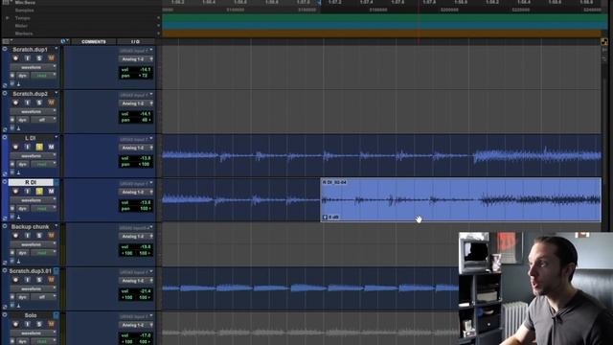Toggle input monitor on R DI track

click(28, 192)
